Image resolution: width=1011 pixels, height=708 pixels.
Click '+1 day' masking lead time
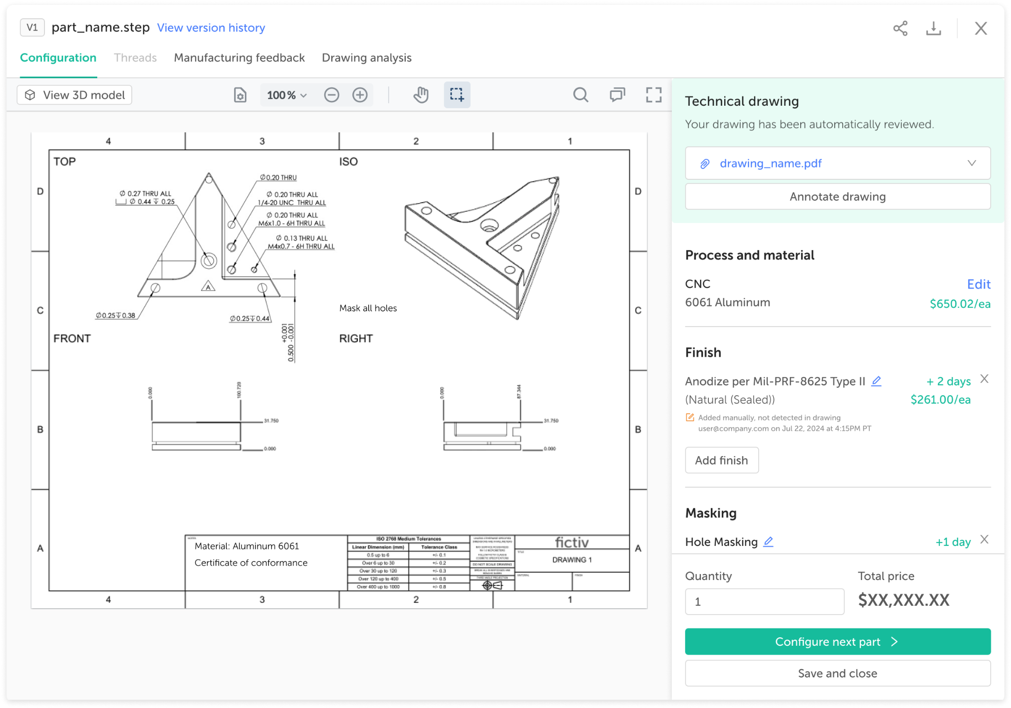953,542
